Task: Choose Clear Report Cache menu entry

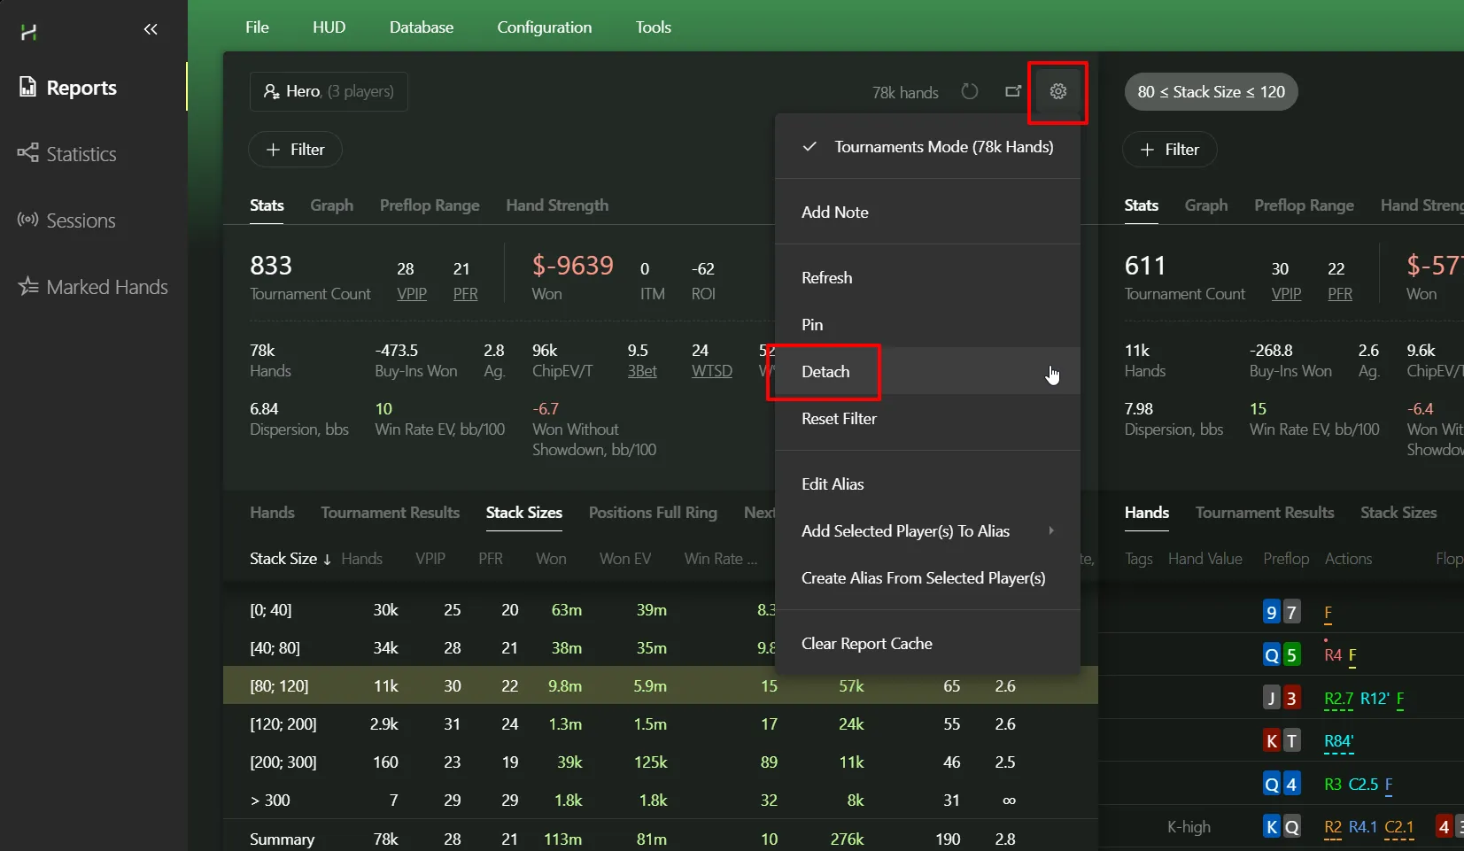Action: click(866, 644)
